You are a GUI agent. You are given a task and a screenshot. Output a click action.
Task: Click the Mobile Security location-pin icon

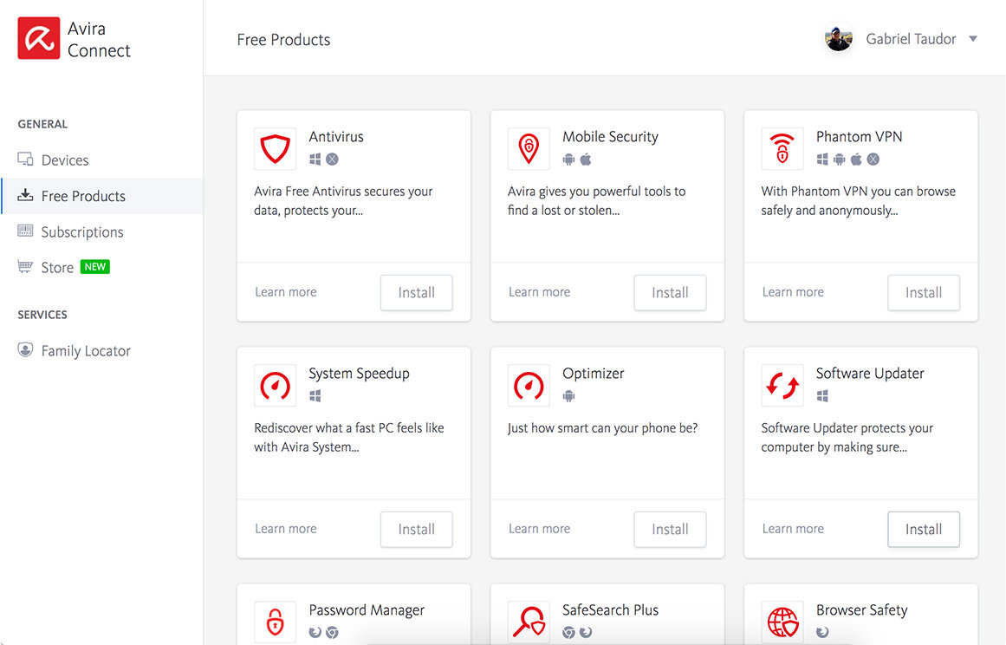coord(529,149)
